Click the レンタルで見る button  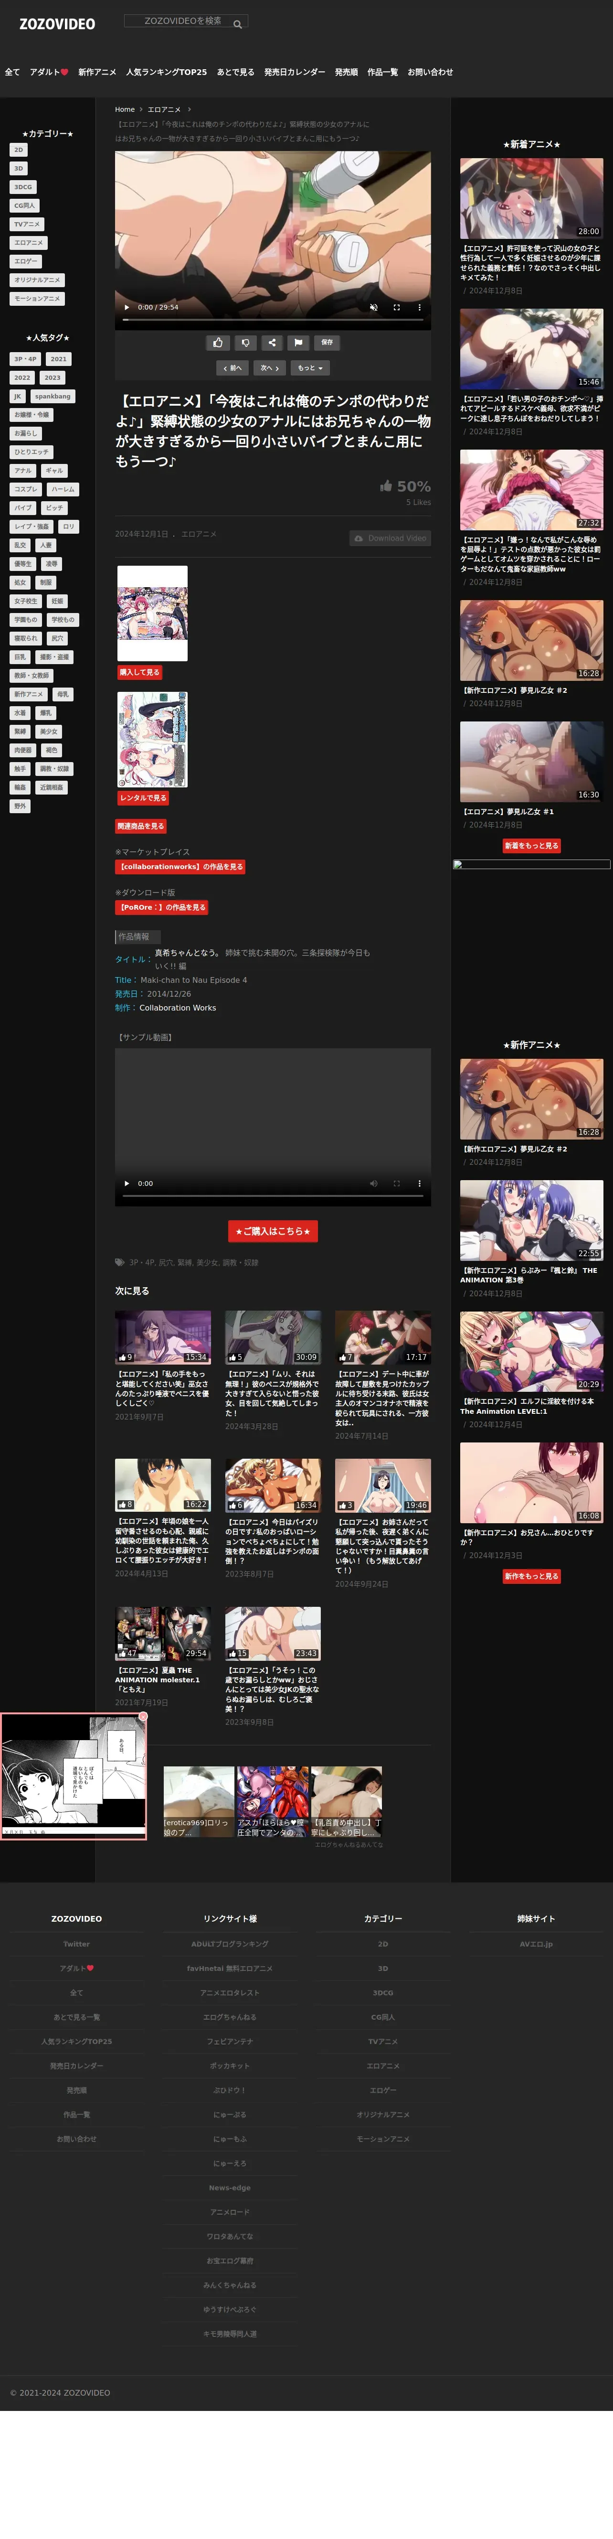pos(144,798)
